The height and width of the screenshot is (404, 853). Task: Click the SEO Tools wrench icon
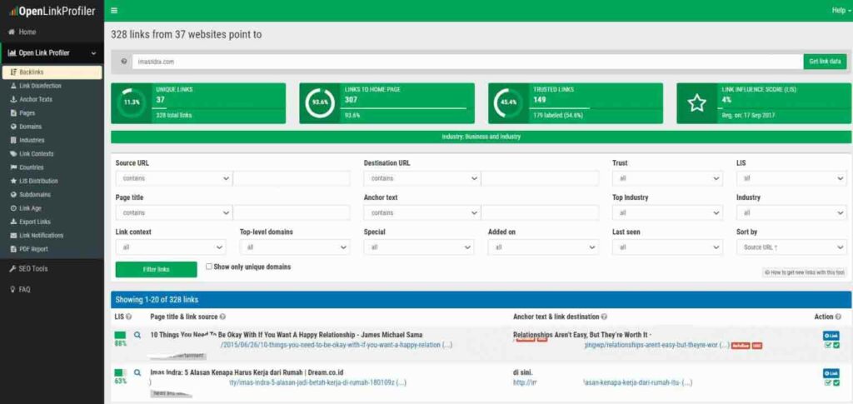pos(12,268)
